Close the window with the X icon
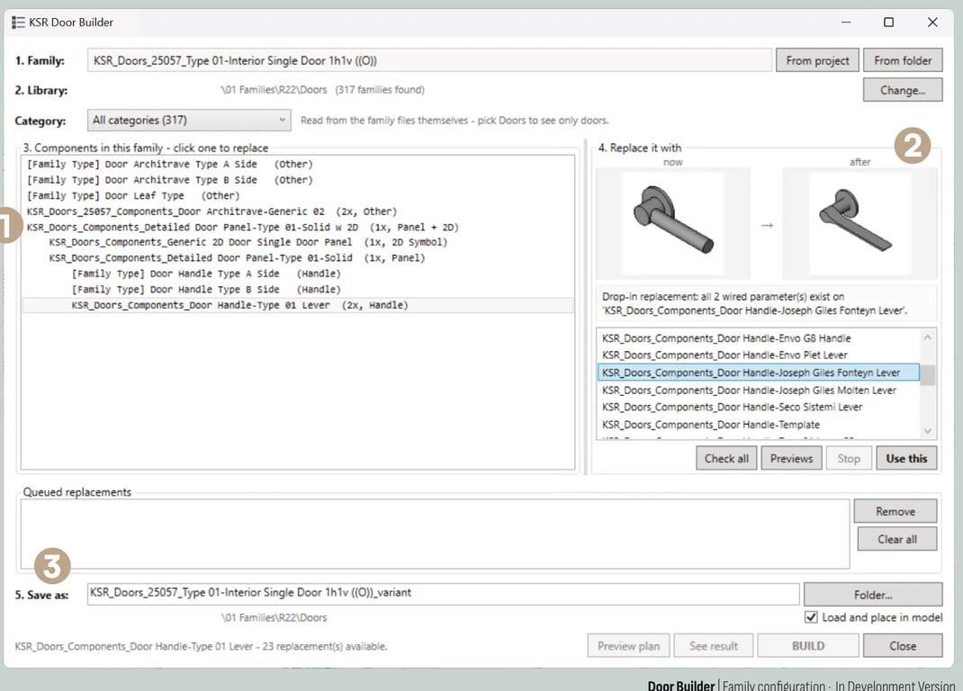The height and width of the screenshot is (691, 963). click(x=932, y=22)
